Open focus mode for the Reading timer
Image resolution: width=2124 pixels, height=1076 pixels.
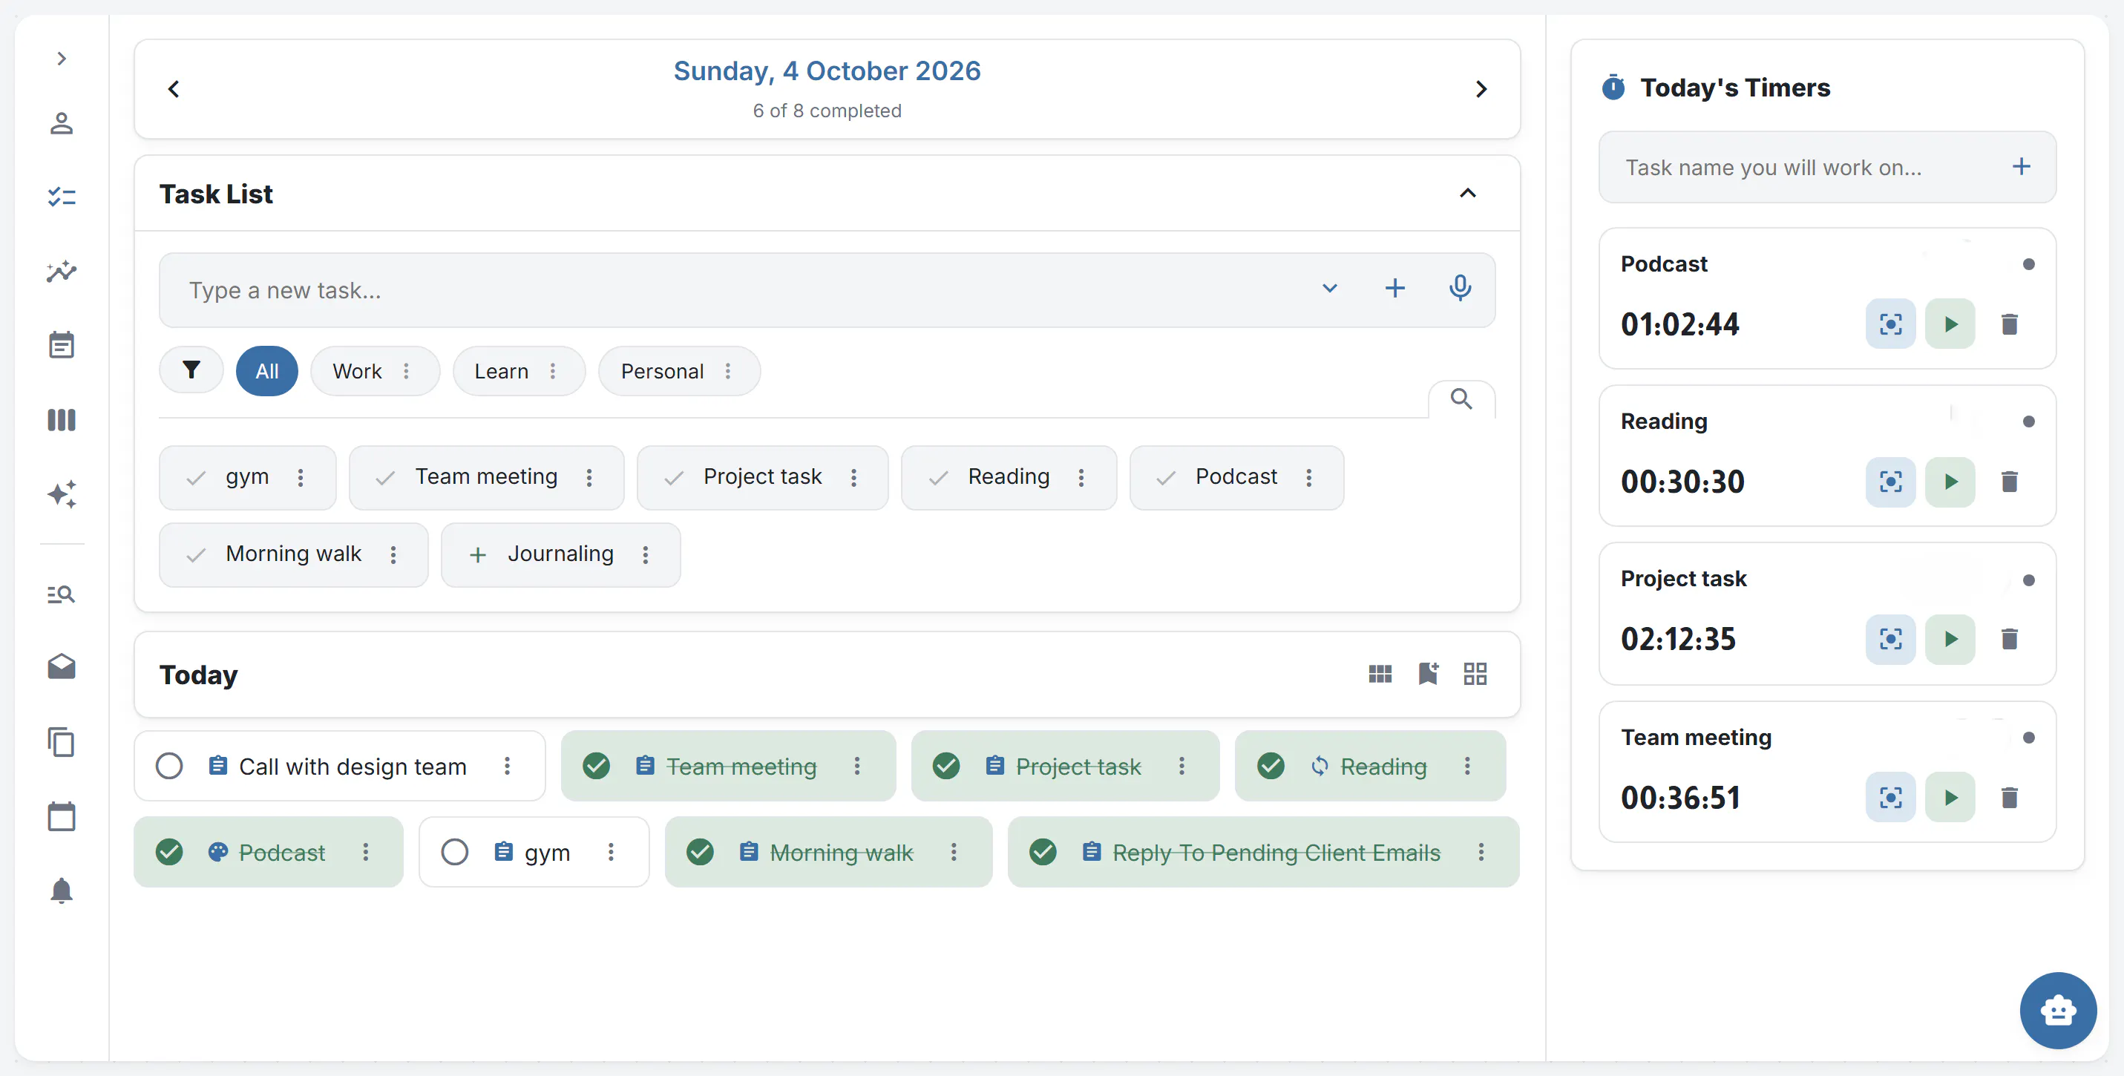[x=1891, y=482]
